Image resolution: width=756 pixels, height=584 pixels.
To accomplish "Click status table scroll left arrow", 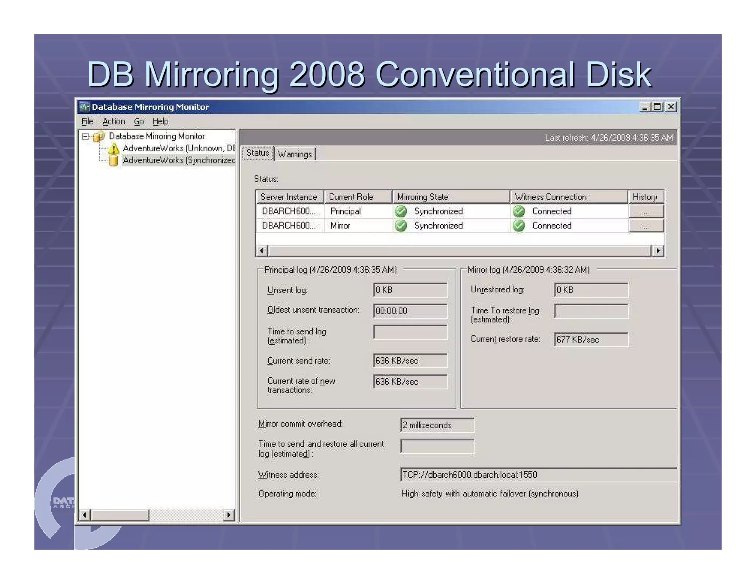I will tap(262, 251).
